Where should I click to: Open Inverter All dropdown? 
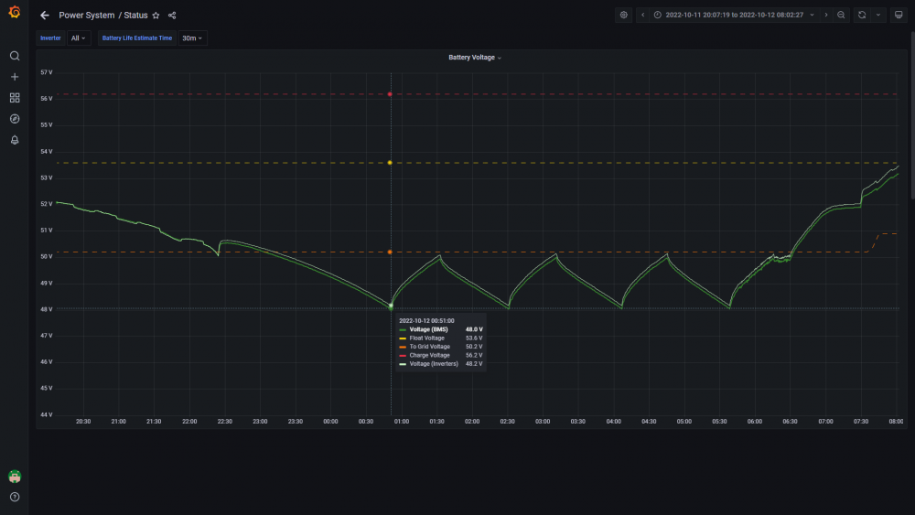coord(79,38)
